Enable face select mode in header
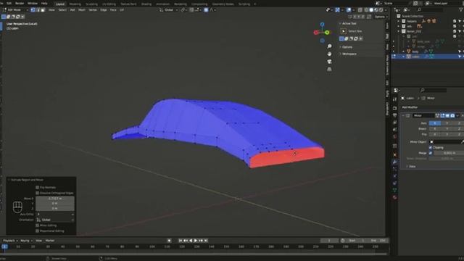Image resolution: width=464 pixels, height=261 pixels. [43, 9]
